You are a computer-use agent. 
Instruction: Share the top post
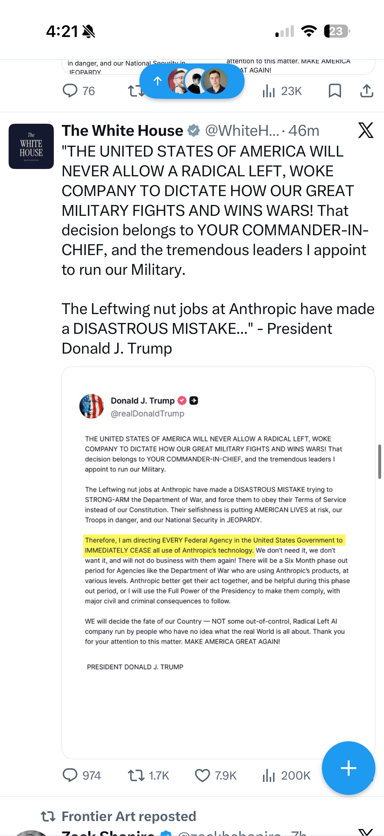(366, 91)
